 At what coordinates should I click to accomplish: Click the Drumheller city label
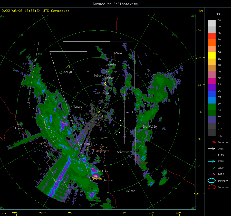[150, 127]
